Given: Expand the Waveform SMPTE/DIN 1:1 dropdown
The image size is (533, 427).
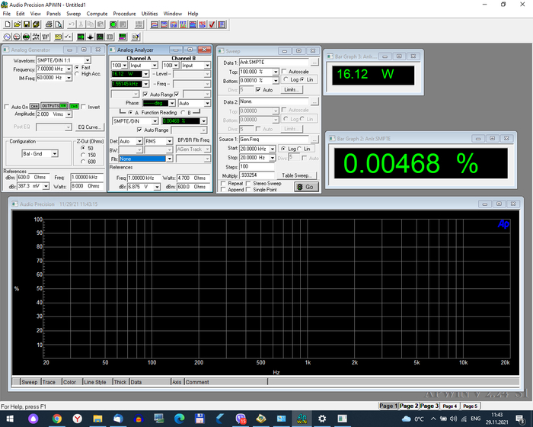Looking at the screenshot, I should point(87,60).
